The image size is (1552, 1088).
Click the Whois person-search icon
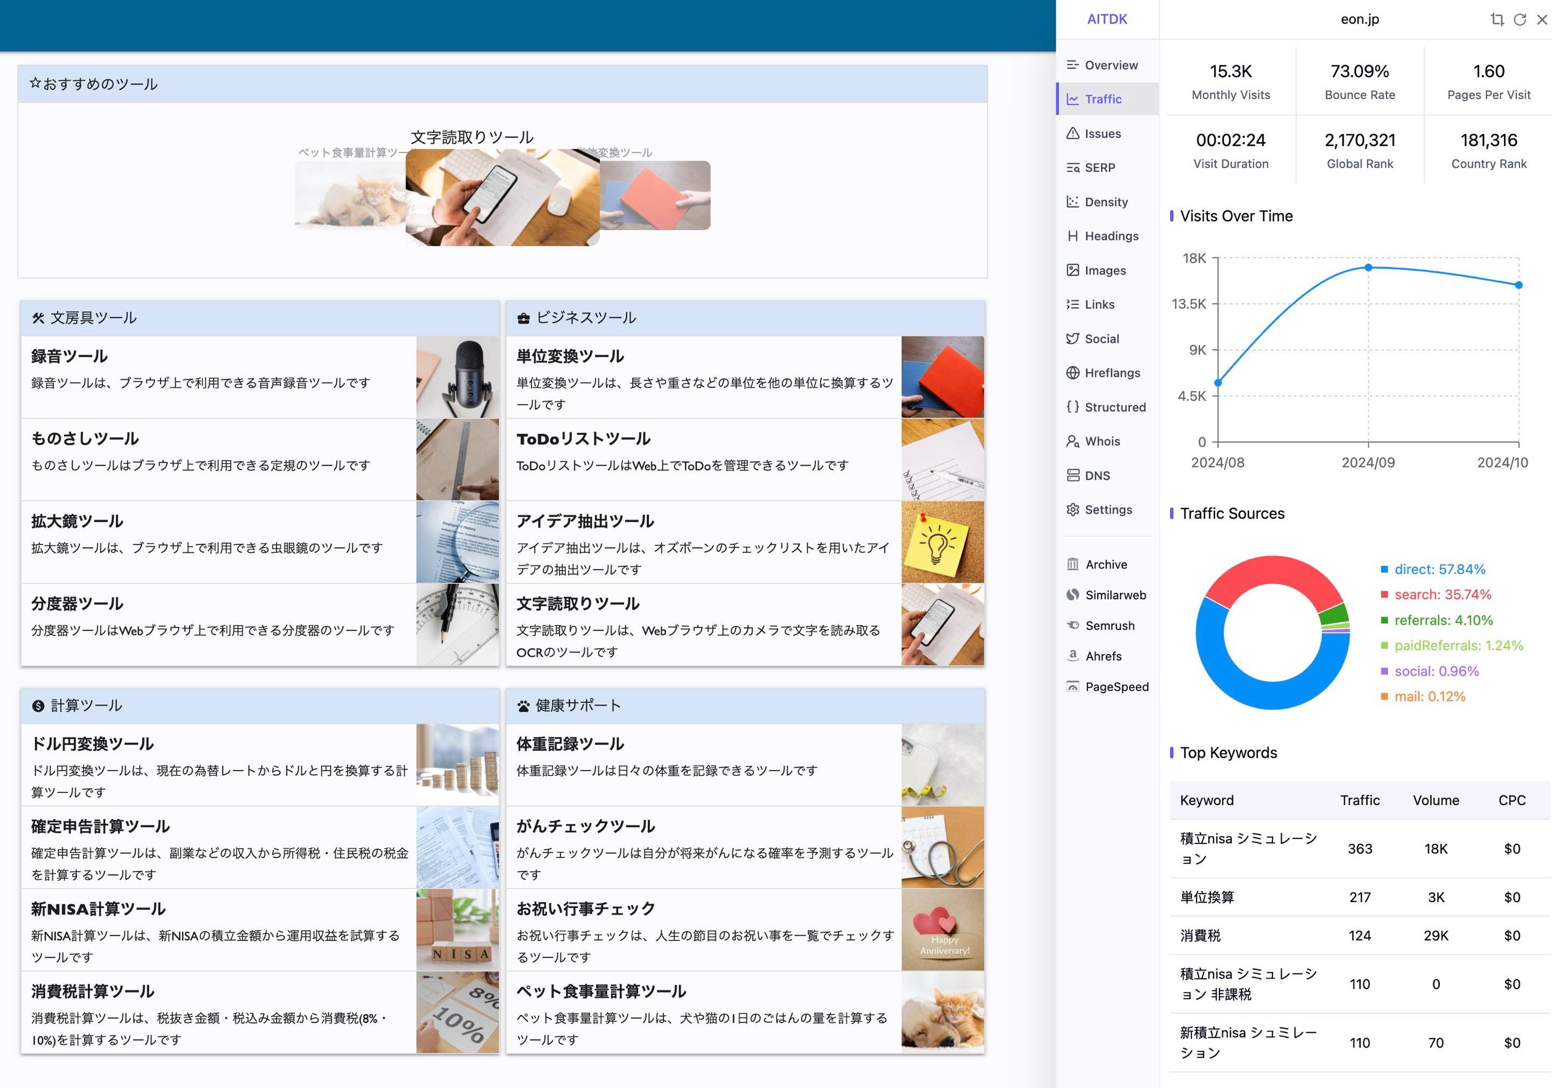click(x=1073, y=441)
